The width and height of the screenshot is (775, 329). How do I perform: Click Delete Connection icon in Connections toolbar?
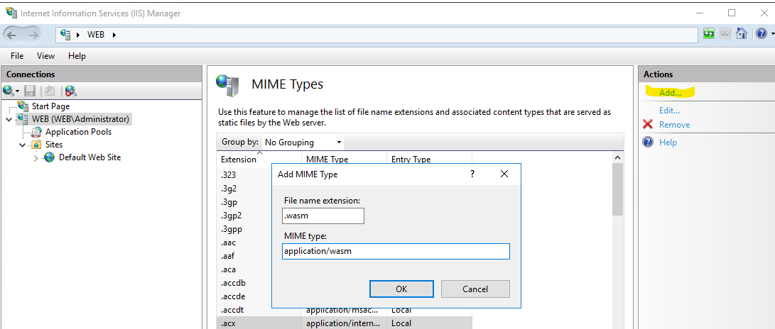click(70, 90)
